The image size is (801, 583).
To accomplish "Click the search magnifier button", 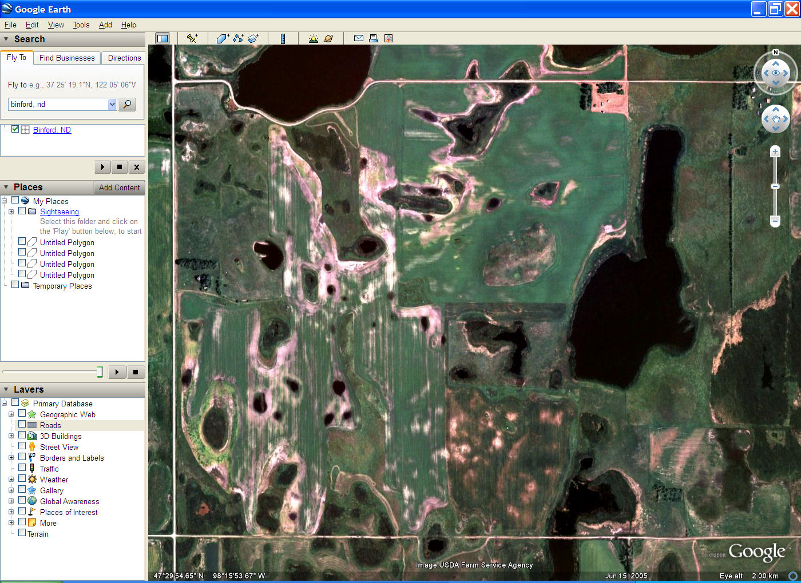I will 128,104.
